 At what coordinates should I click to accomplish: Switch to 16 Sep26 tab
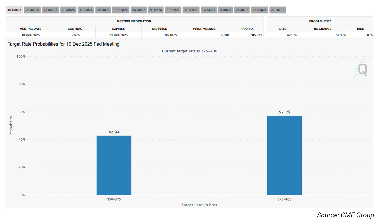121,10
